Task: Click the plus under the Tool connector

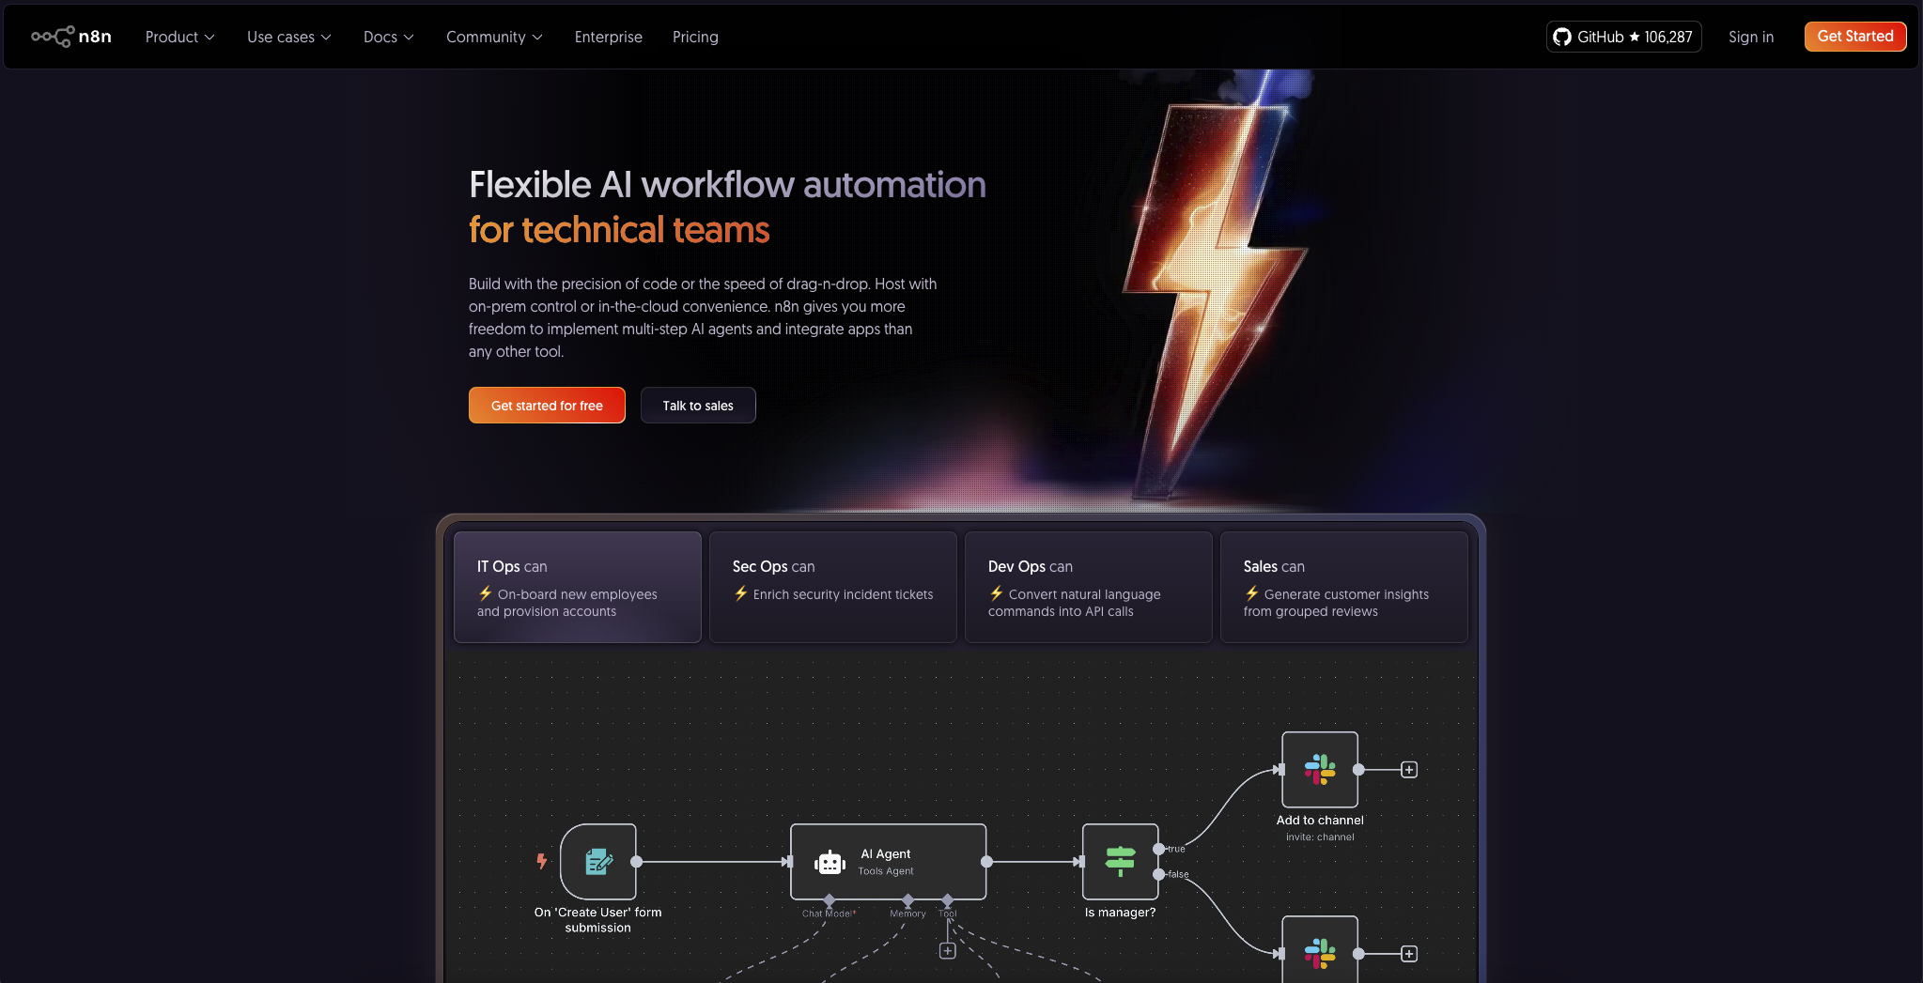Action: (948, 950)
